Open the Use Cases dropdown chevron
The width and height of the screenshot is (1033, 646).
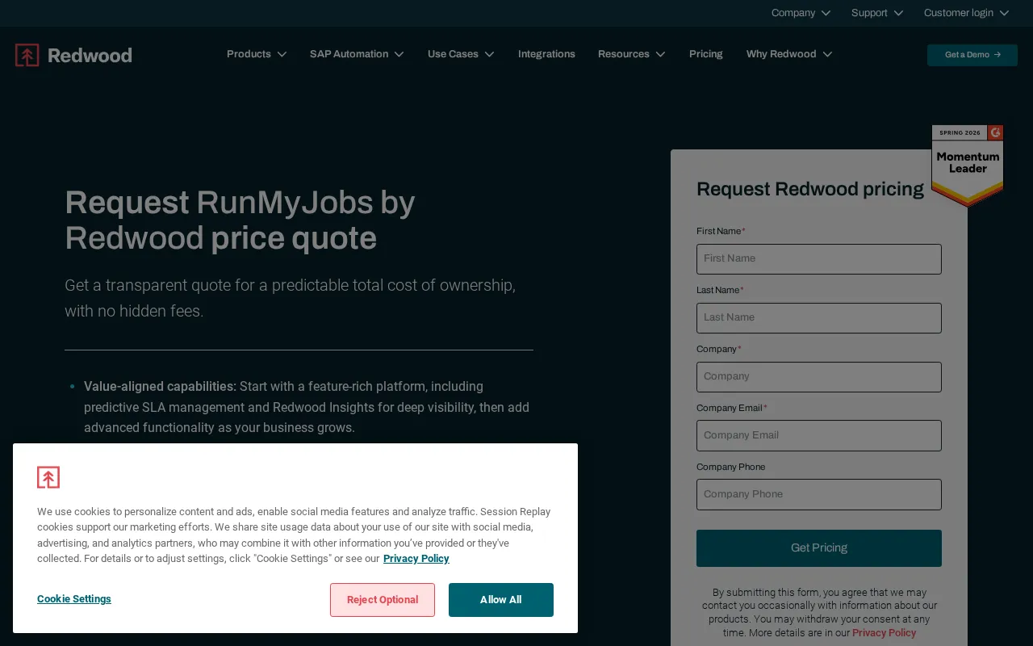[489, 54]
